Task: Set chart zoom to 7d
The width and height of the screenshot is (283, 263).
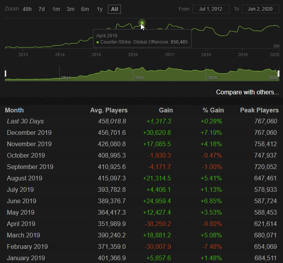Action: point(42,9)
